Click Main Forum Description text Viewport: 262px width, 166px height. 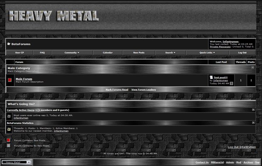[30, 82]
